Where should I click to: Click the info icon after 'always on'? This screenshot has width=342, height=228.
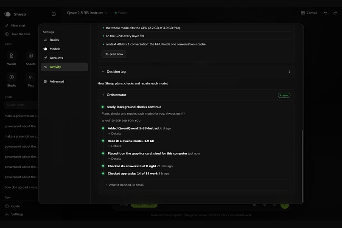point(183,113)
